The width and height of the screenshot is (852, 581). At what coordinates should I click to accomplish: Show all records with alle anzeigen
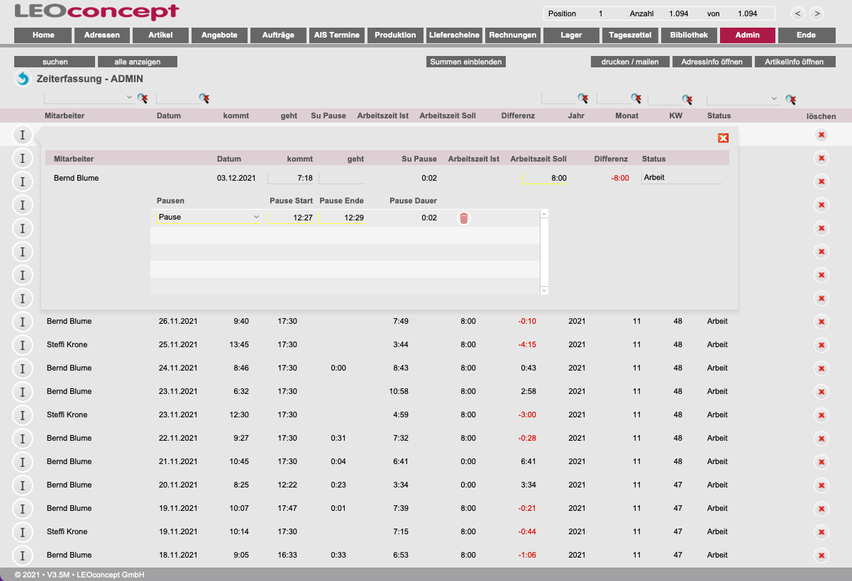pyautogui.click(x=138, y=62)
